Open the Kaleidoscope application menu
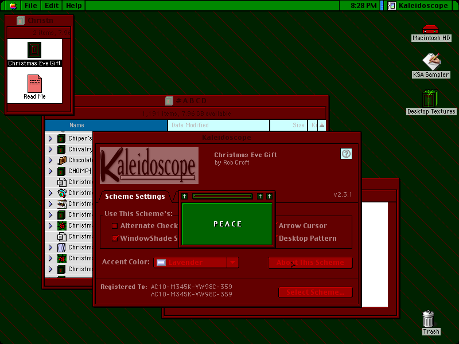 (419, 6)
